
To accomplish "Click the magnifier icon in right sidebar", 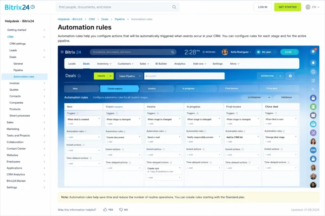I will click(x=313, y=89).
